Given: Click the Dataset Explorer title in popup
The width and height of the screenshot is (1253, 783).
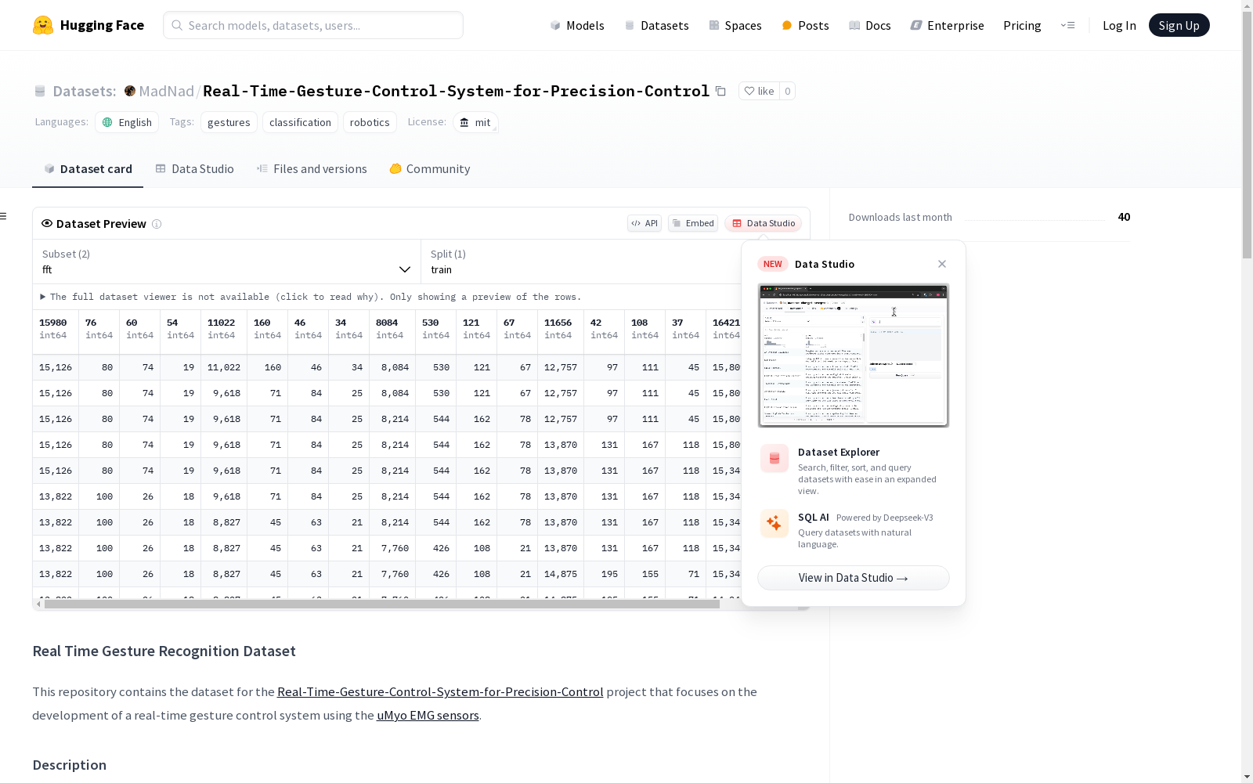Looking at the screenshot, I should pyautogui.click(x=839, y=452).
